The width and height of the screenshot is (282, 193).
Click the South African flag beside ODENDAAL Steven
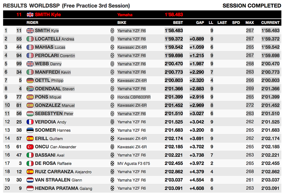coord(30,89)
